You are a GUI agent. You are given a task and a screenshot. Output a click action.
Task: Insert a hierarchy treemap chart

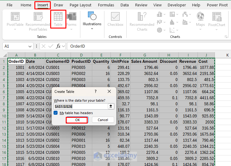click(x=172, y=14)
